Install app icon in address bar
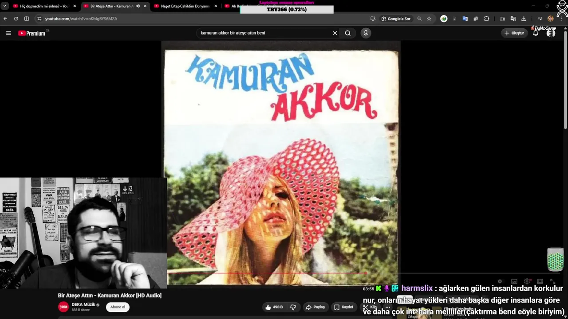Image resolution: width=568 pixels, height=319 pixels. (x=373, y=19)
